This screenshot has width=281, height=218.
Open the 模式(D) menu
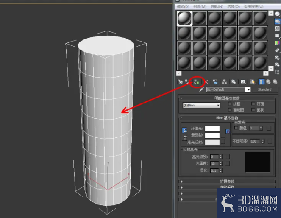[183, 7]
